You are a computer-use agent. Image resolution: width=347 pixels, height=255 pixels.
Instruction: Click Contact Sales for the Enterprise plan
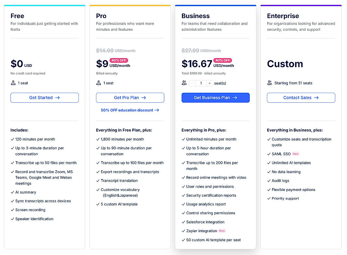(301, 98)
